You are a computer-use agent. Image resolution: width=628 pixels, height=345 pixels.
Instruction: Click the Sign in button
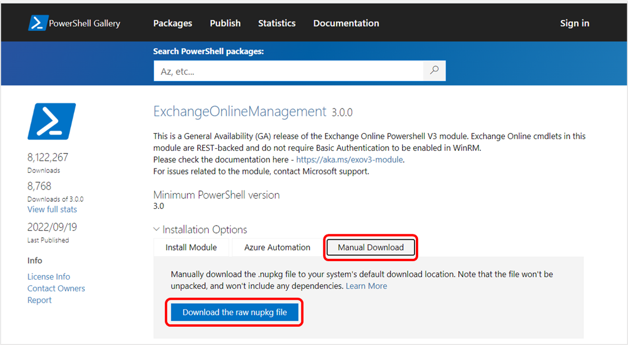pos(574,23)
